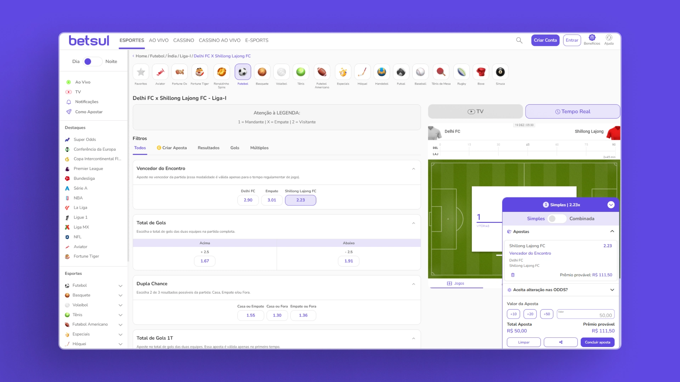Collapse the Total de Gols 1T section
680x382 pixels.
tap(413, 338)
